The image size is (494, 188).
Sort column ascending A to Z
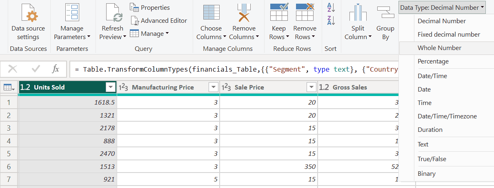pyautogui.click(x=330, y=7)
